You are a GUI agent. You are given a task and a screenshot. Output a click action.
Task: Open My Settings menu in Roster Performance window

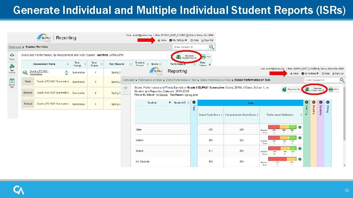click(310, 74)
